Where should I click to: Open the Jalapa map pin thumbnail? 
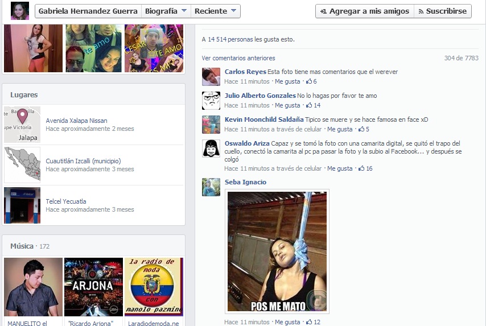pyautogui.click(x=22, y=125)
